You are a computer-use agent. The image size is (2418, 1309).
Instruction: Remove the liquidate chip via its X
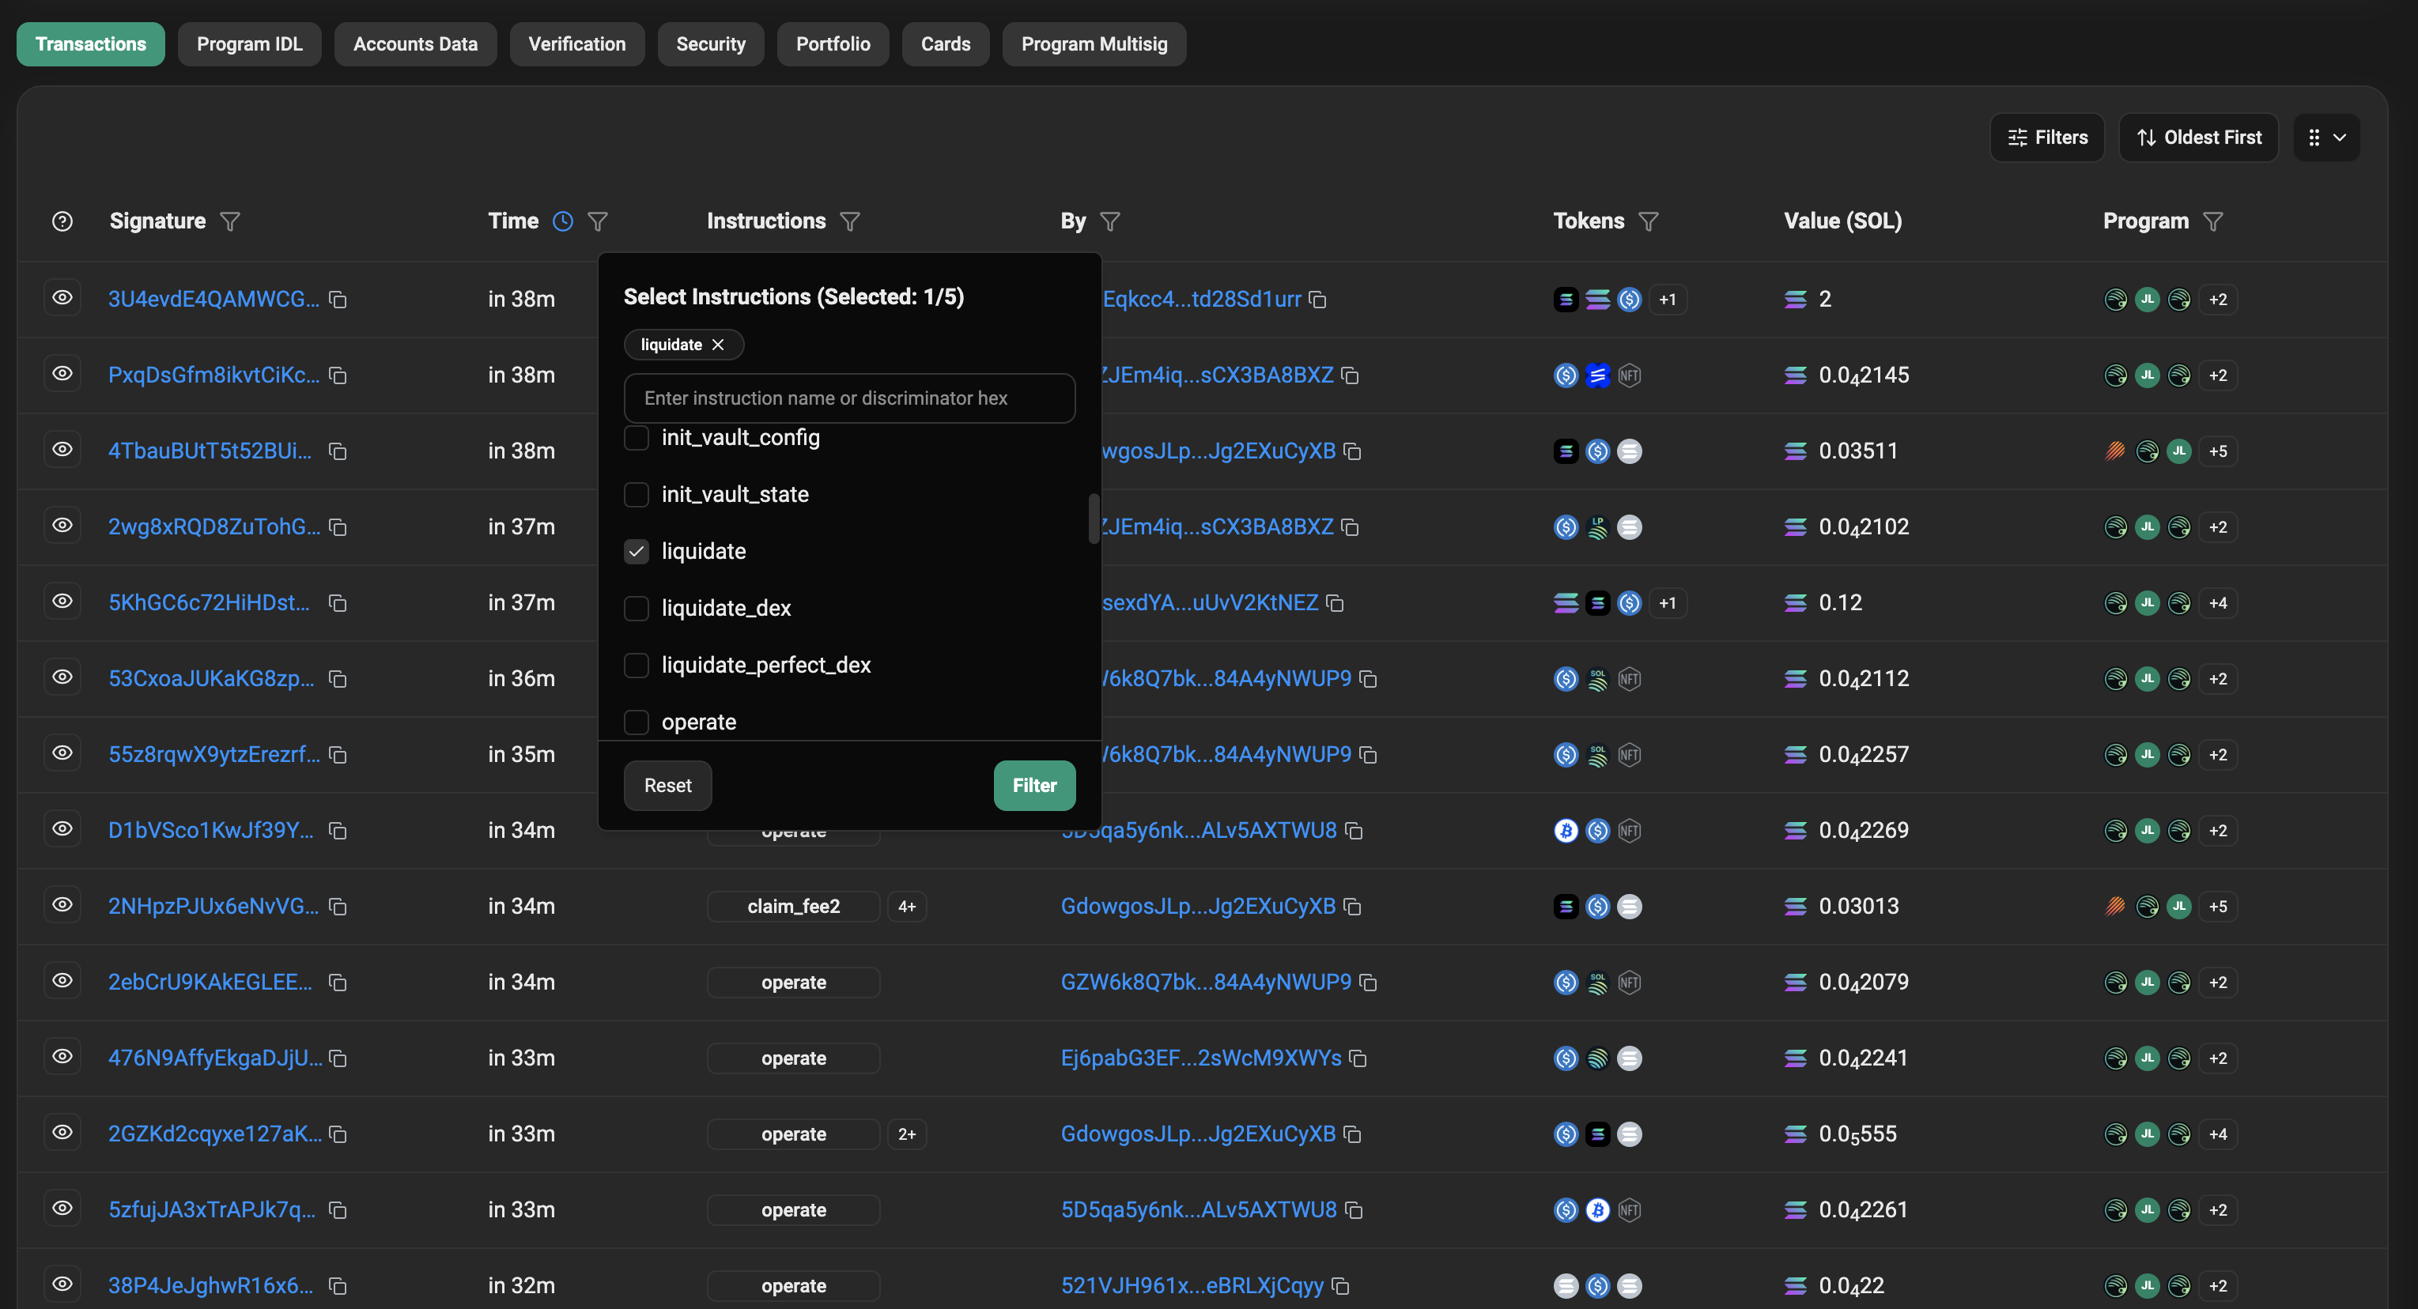(718, 345)
